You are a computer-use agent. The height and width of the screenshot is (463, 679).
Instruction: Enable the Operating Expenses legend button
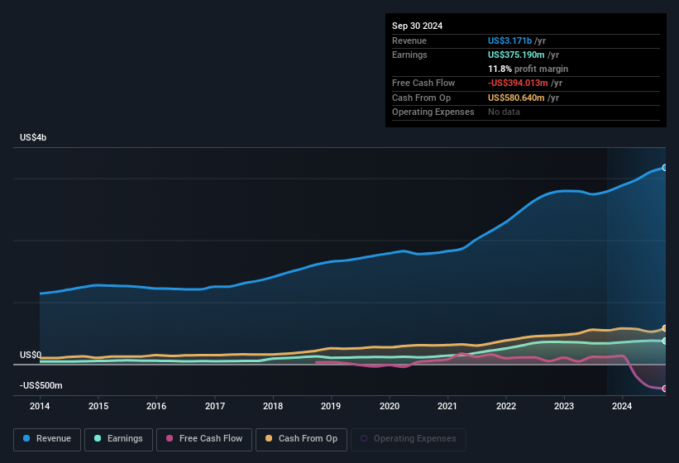point(409,439)
